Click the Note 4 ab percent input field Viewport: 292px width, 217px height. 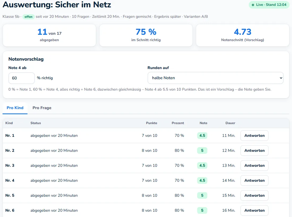[22, 78]
